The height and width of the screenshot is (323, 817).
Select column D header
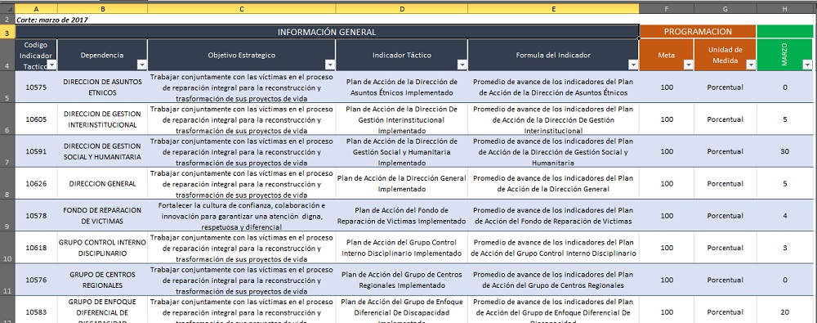pyautogui.click(x=402, y=9)
